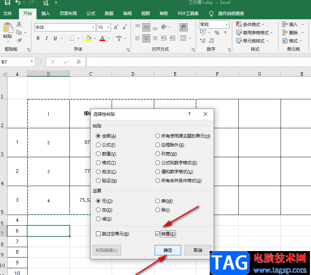This screenshot has width=311, height=275.
Task: Click the Undo arrow icon
Action: click(18, 2)
